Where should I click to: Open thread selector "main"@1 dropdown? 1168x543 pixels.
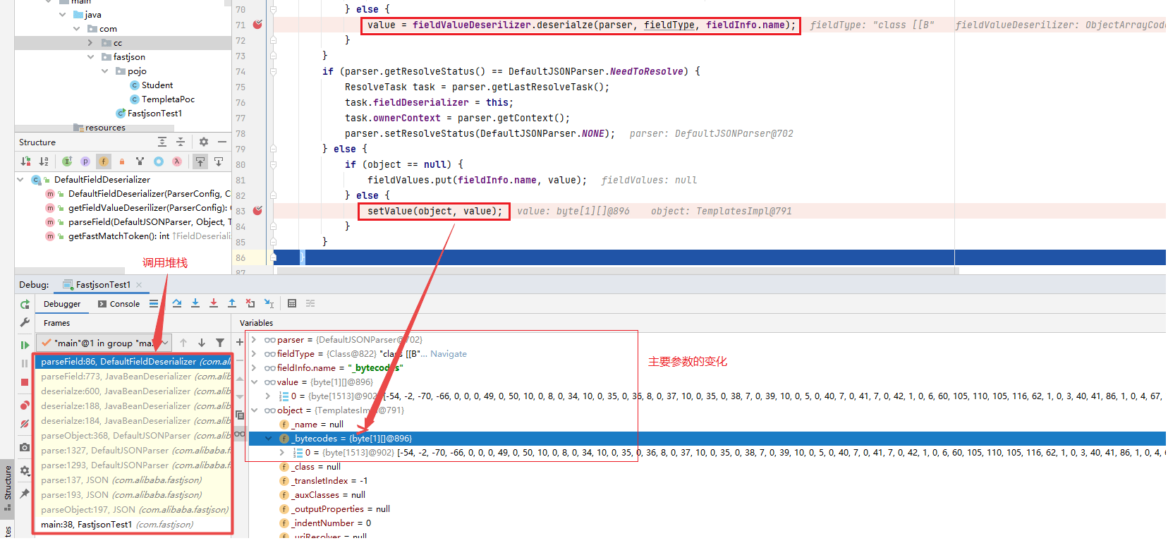click(104, 343)
